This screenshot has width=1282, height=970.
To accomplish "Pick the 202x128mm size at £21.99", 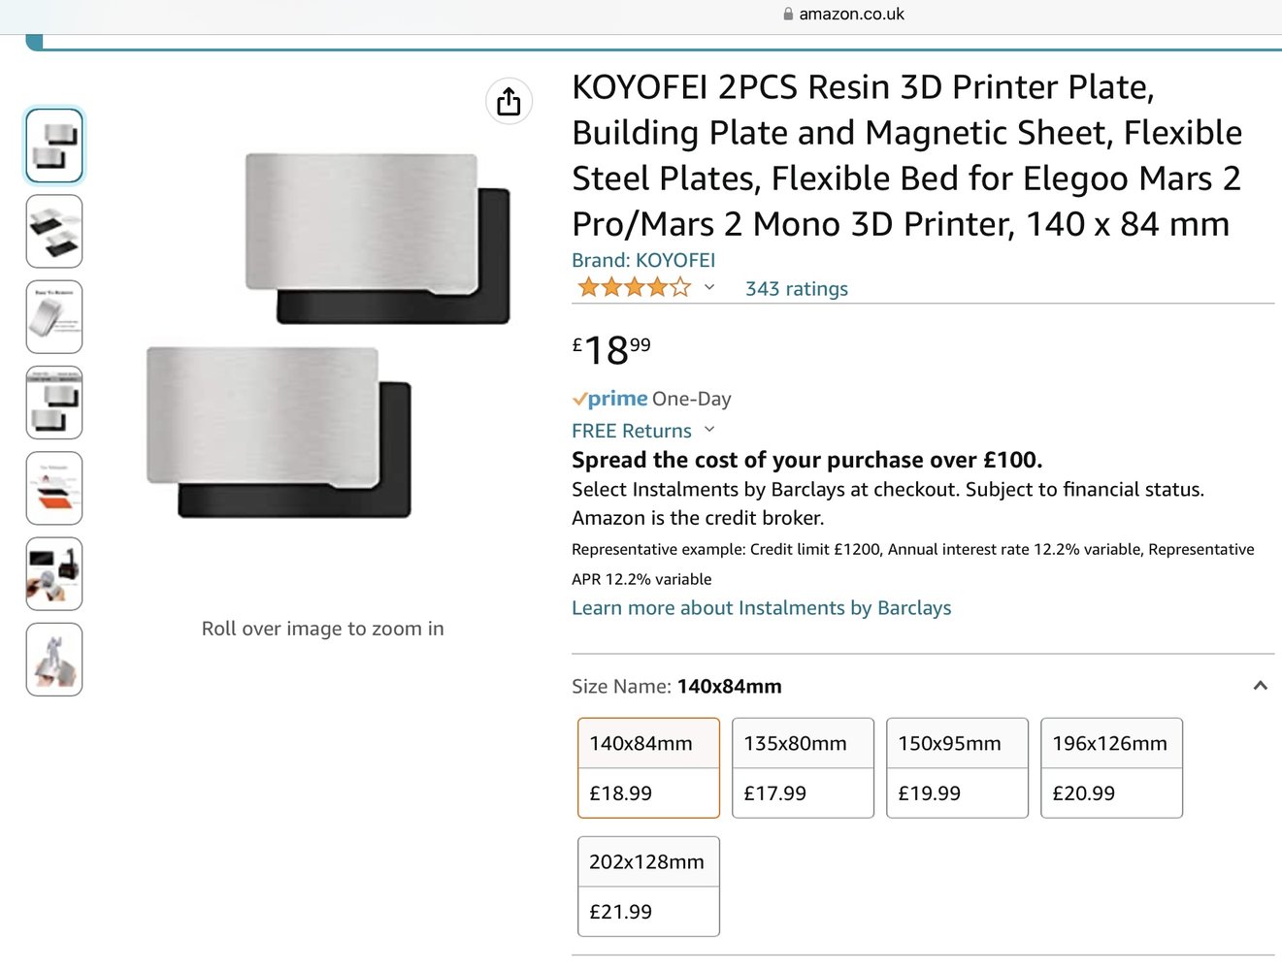I will (648, 887).
